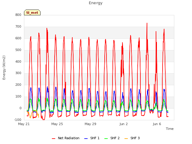Image resolution: width=192 pixels, height=144 pixels.
Task: Click the May 29 x-axis tick label
Action: click(90, 124)
